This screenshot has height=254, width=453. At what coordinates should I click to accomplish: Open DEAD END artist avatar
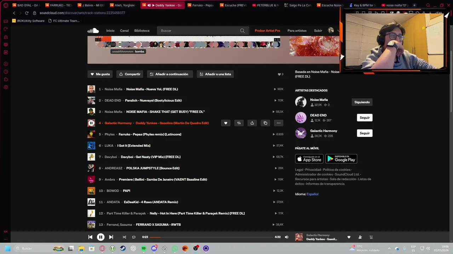click(x=301, y=117)
